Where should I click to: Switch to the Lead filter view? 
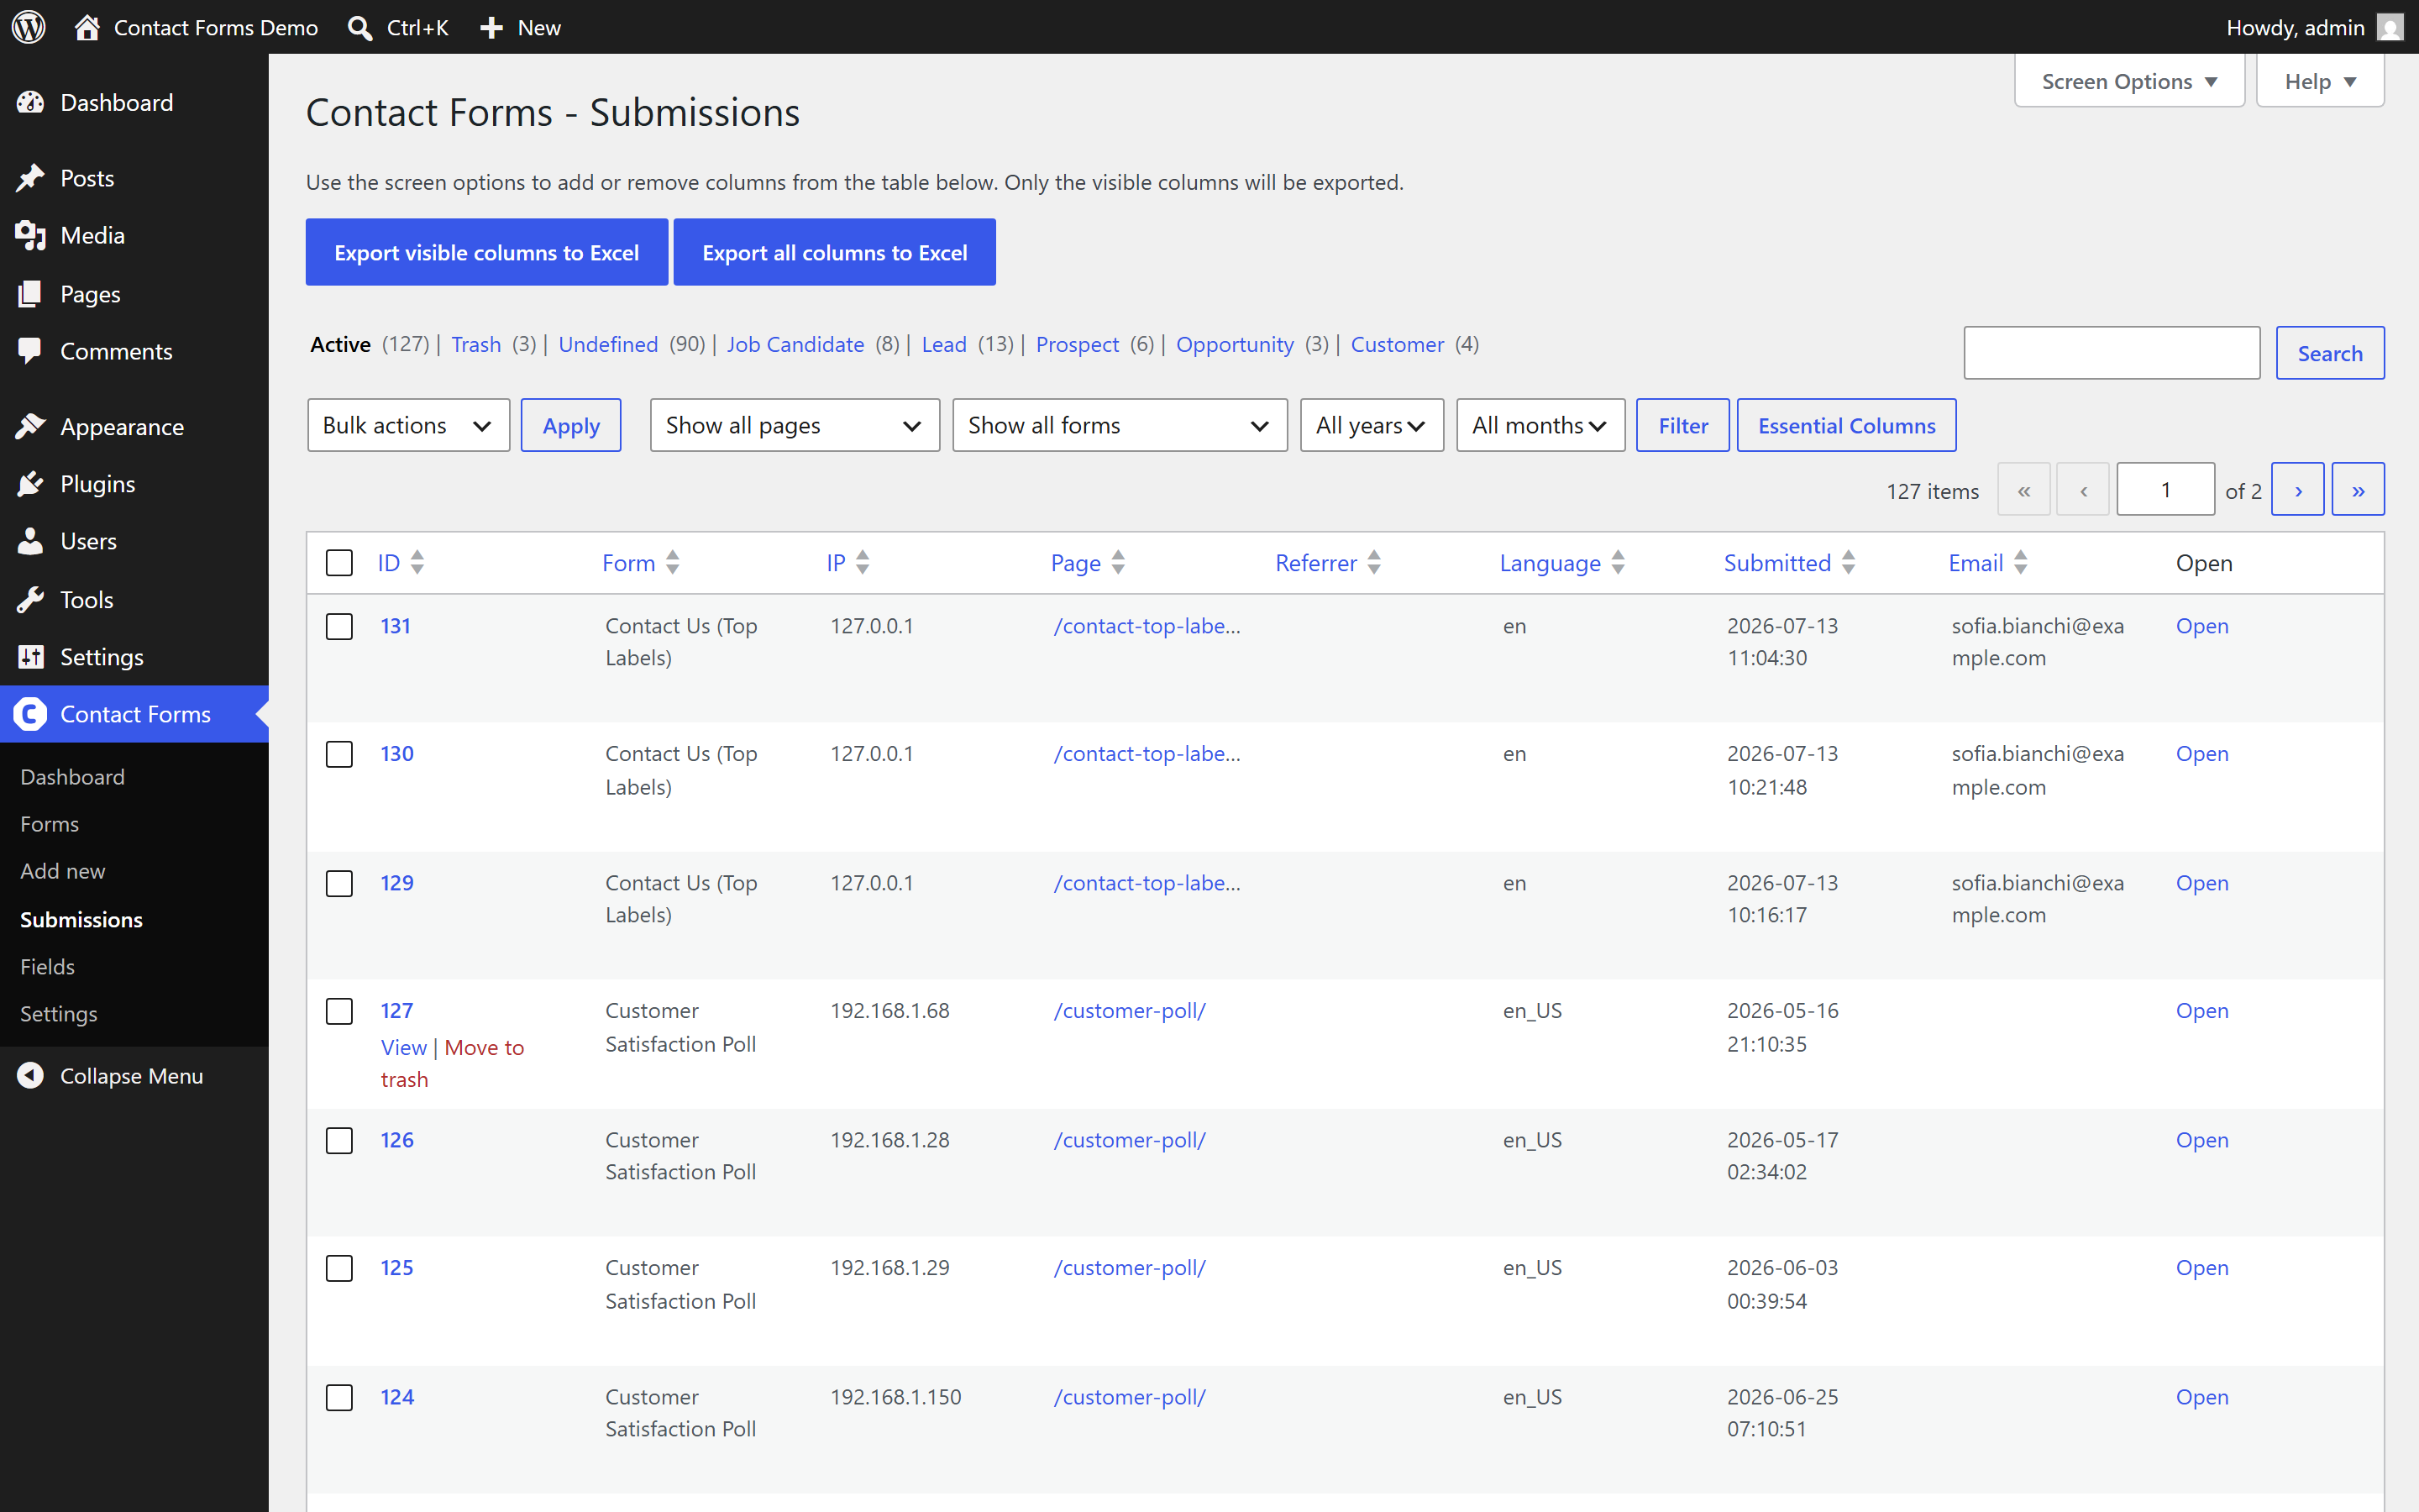(943, 344)
